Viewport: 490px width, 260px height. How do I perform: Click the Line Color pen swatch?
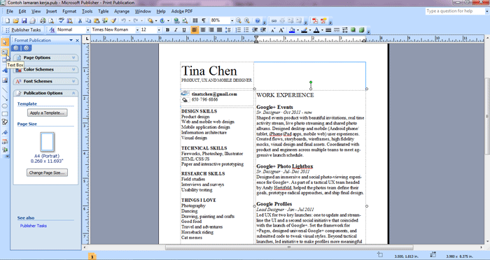click(304, 30)
